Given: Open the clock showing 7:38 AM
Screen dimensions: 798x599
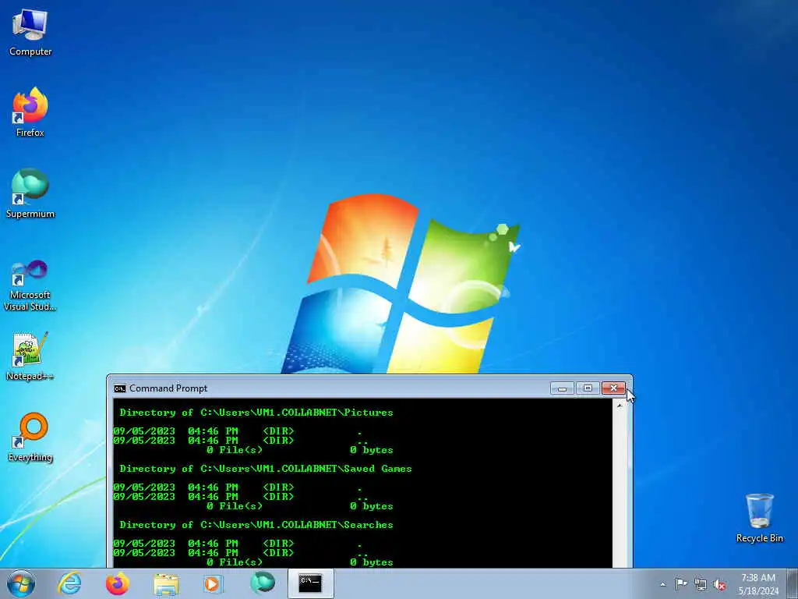Looking at the screenshot, I should [x=758, y=584].
